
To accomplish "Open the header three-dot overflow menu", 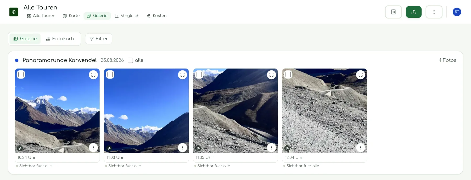I will coord(434,12).
